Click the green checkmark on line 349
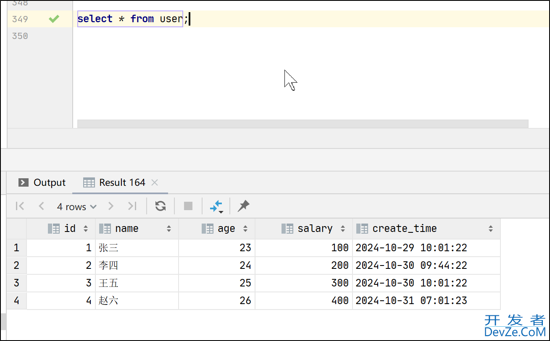This screenshot has width=550, height=341. [x=54, y=19]
